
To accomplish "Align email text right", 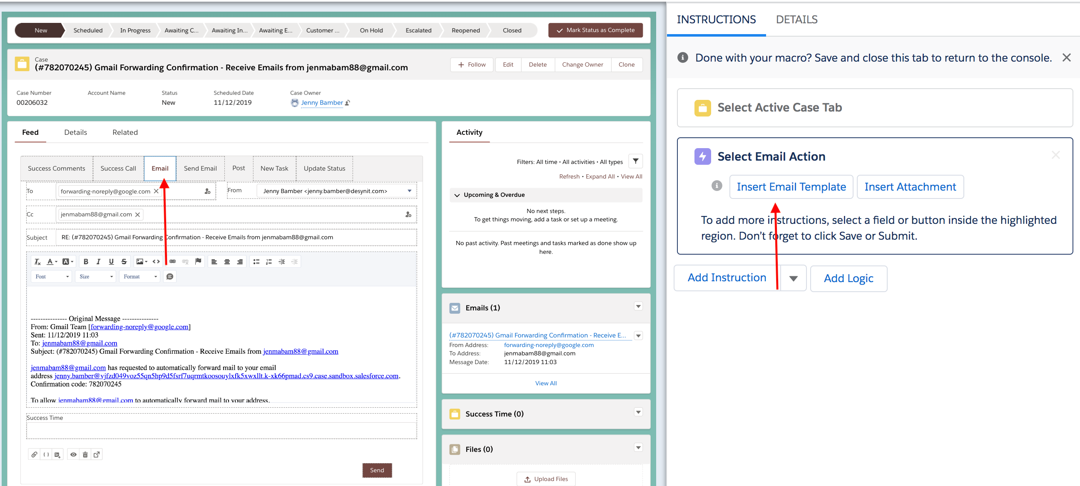I will click(x=240, y=262).
